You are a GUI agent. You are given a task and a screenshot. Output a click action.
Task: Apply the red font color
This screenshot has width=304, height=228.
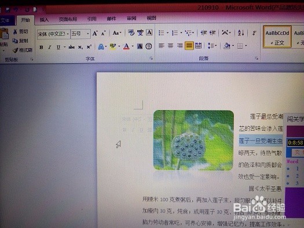pos(126,46)
